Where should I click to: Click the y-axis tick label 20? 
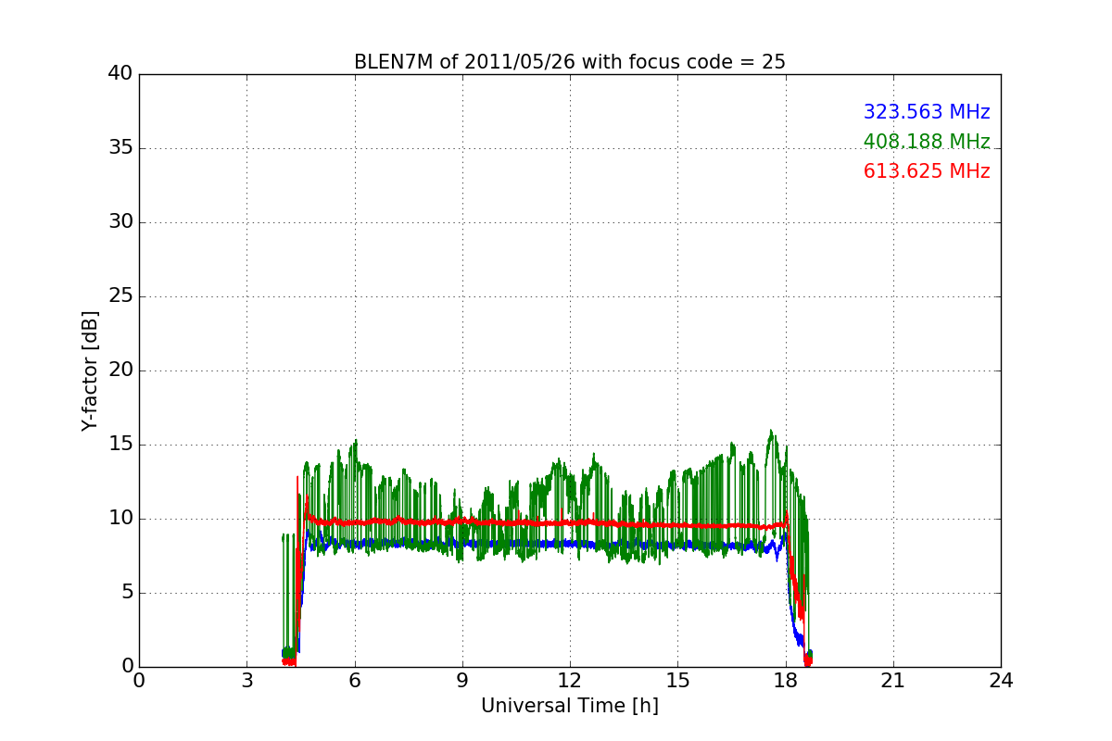(x=120, y=370)
